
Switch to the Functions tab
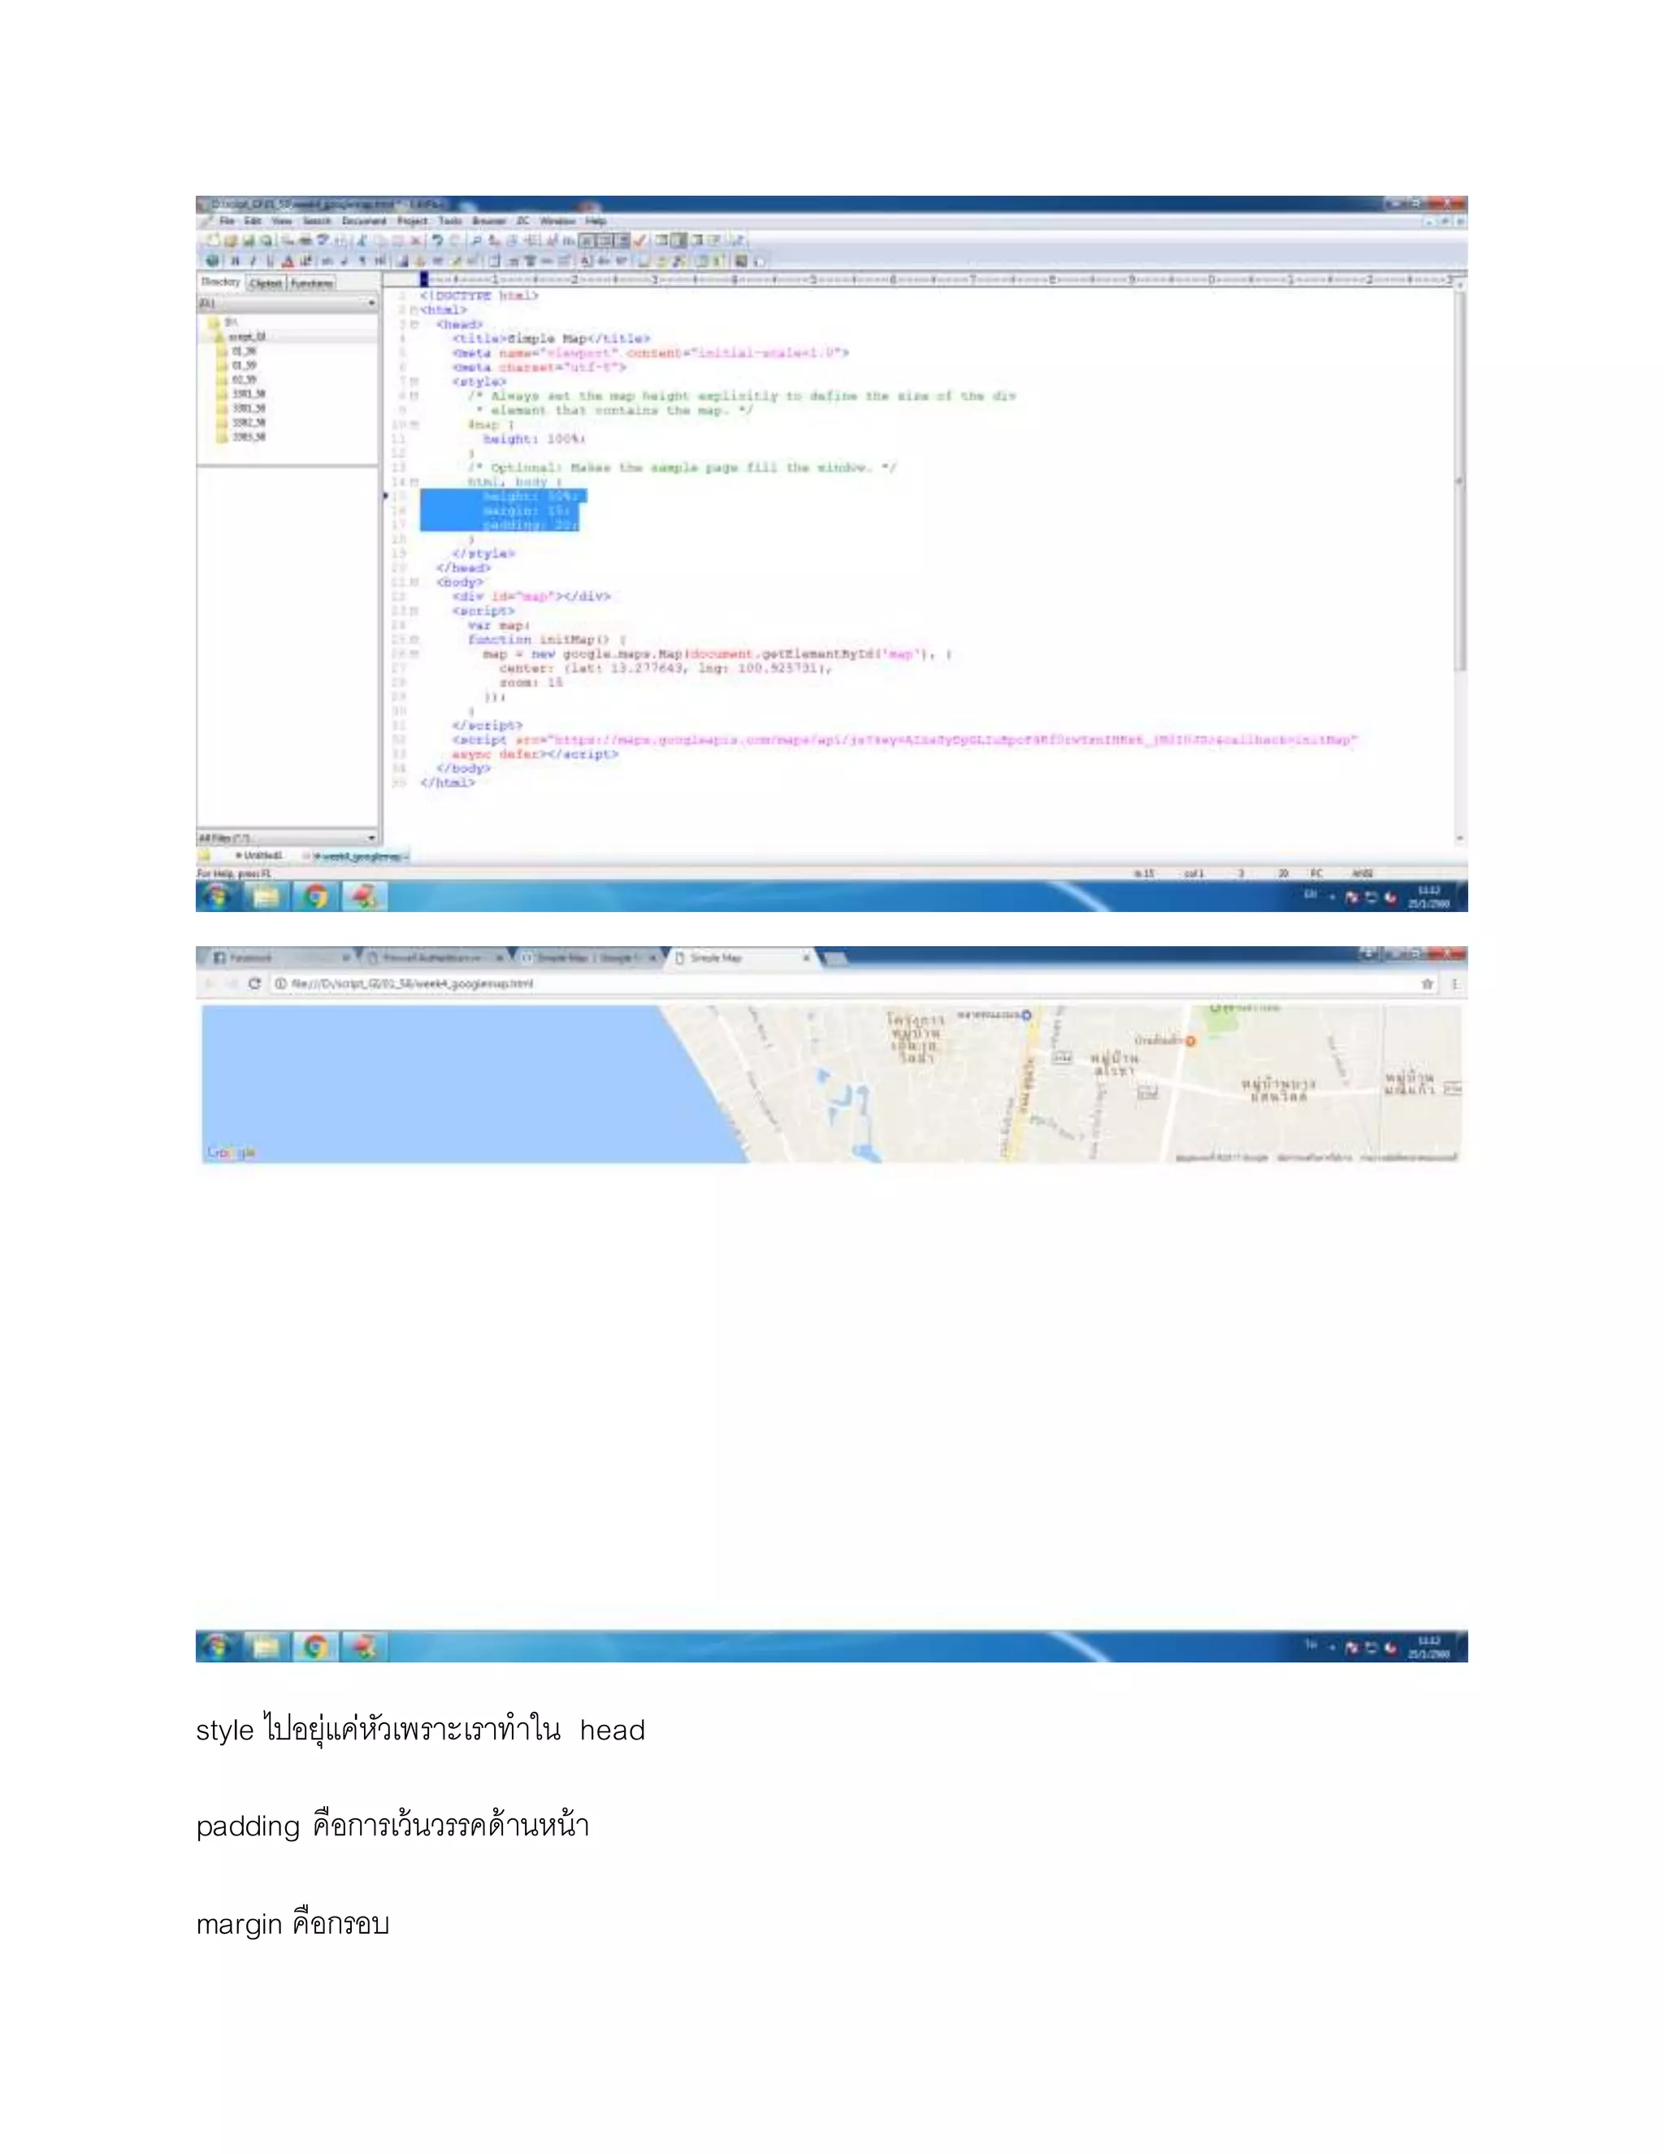coord(311,283)
